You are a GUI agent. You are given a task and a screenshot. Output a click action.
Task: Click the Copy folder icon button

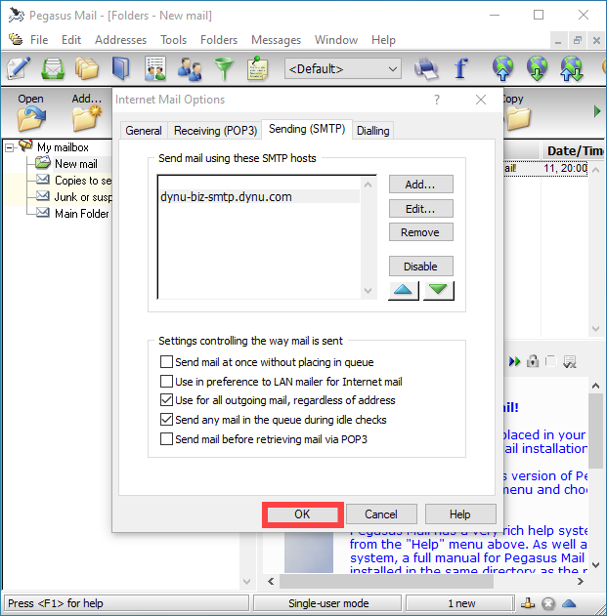coord(517,112)
